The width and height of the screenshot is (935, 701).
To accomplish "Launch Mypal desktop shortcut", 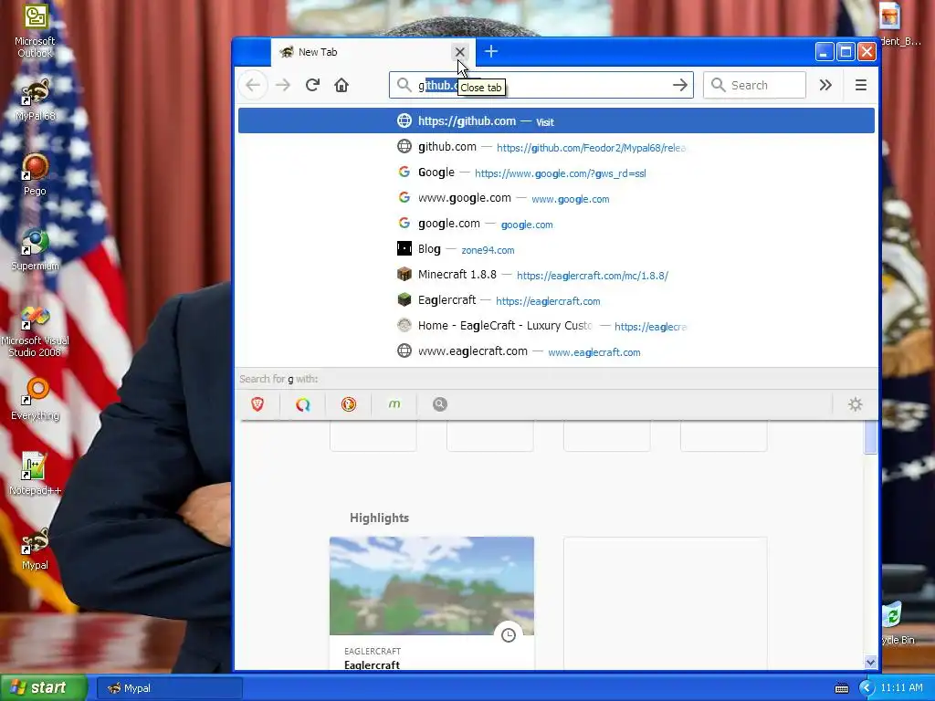I will coord(36,549).
